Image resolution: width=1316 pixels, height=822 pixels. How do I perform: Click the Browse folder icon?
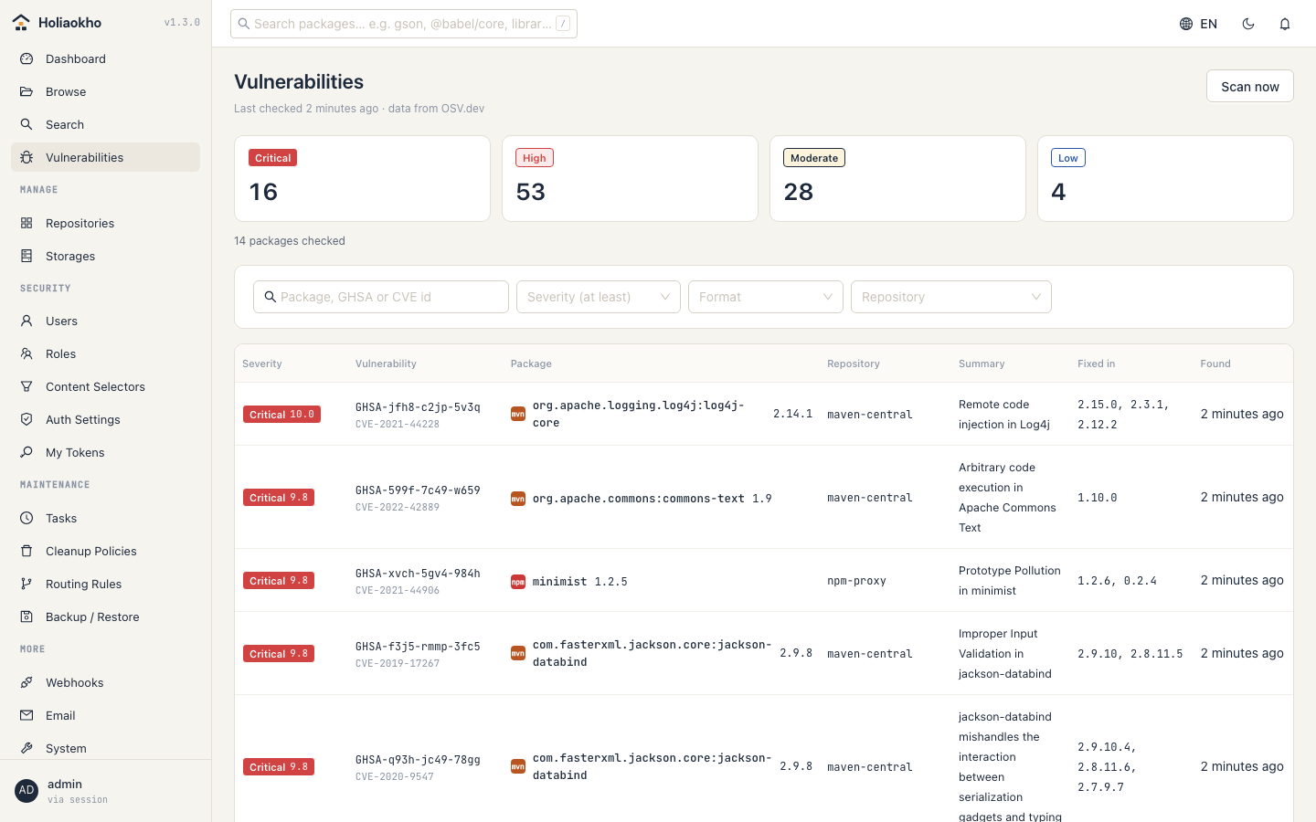27,91
